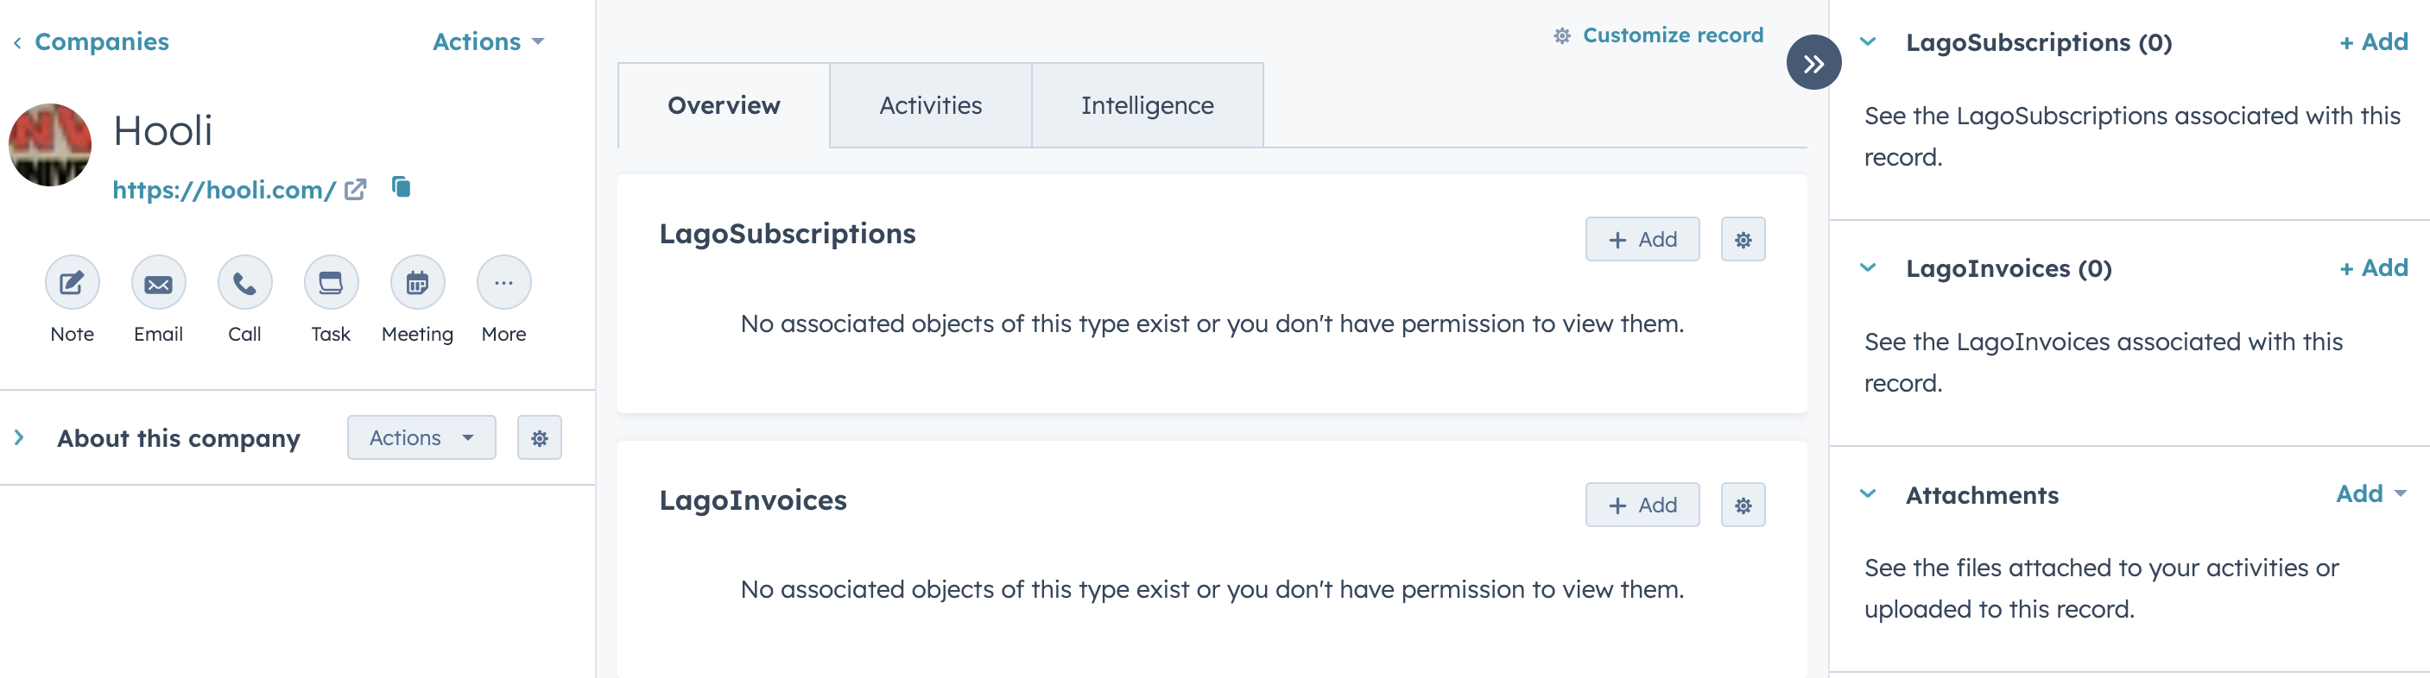Open the LagoSubscriptions card settings gear
The height and width of the screenshot is (678, 2430).
point(1743,239)
